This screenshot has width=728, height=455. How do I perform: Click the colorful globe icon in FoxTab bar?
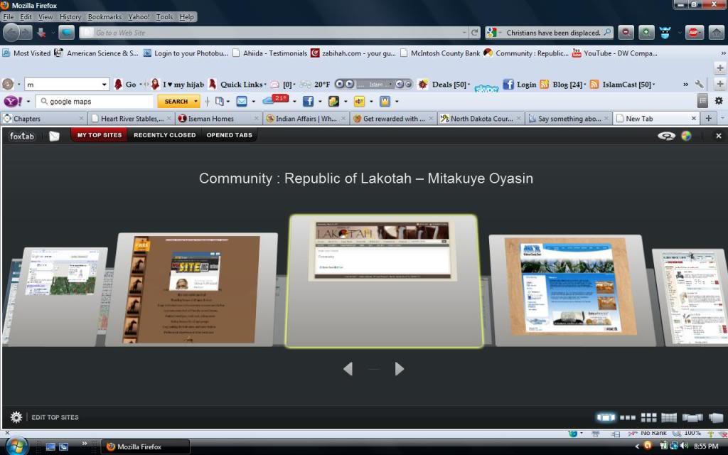click(x=686, y=136)
